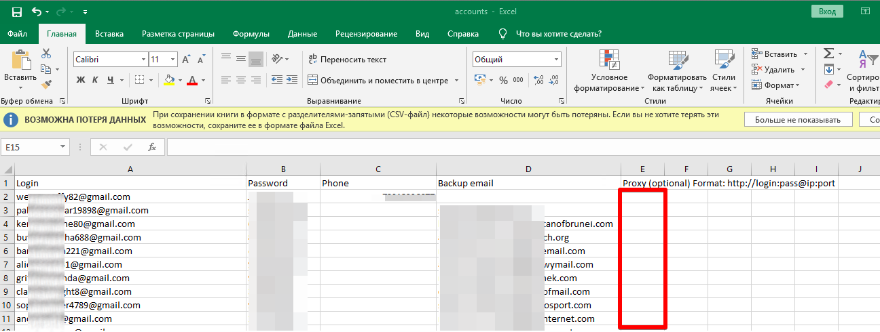
Task: Click the Вход sign-in button
Action: click(x=827, y=12)
